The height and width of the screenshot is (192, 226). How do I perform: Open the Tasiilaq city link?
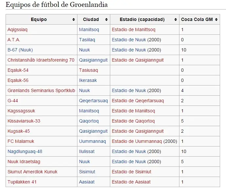pos(87,40)
